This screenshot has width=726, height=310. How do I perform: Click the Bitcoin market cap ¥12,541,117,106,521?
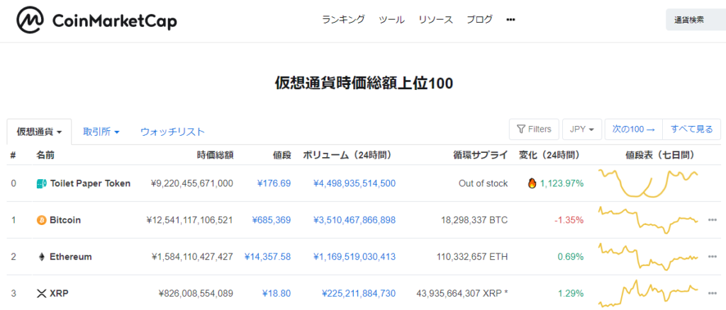[189, 220]
